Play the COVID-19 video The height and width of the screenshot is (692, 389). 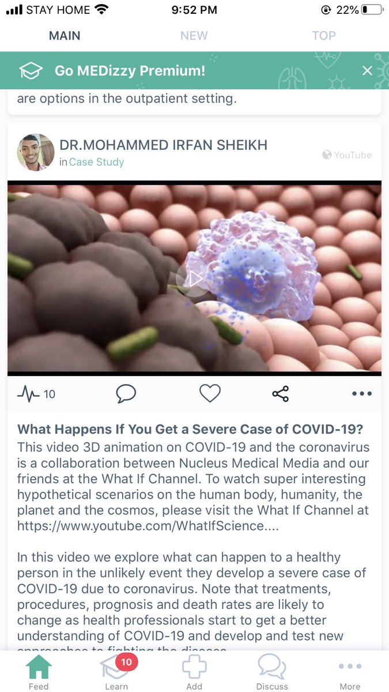coord(195,279)
